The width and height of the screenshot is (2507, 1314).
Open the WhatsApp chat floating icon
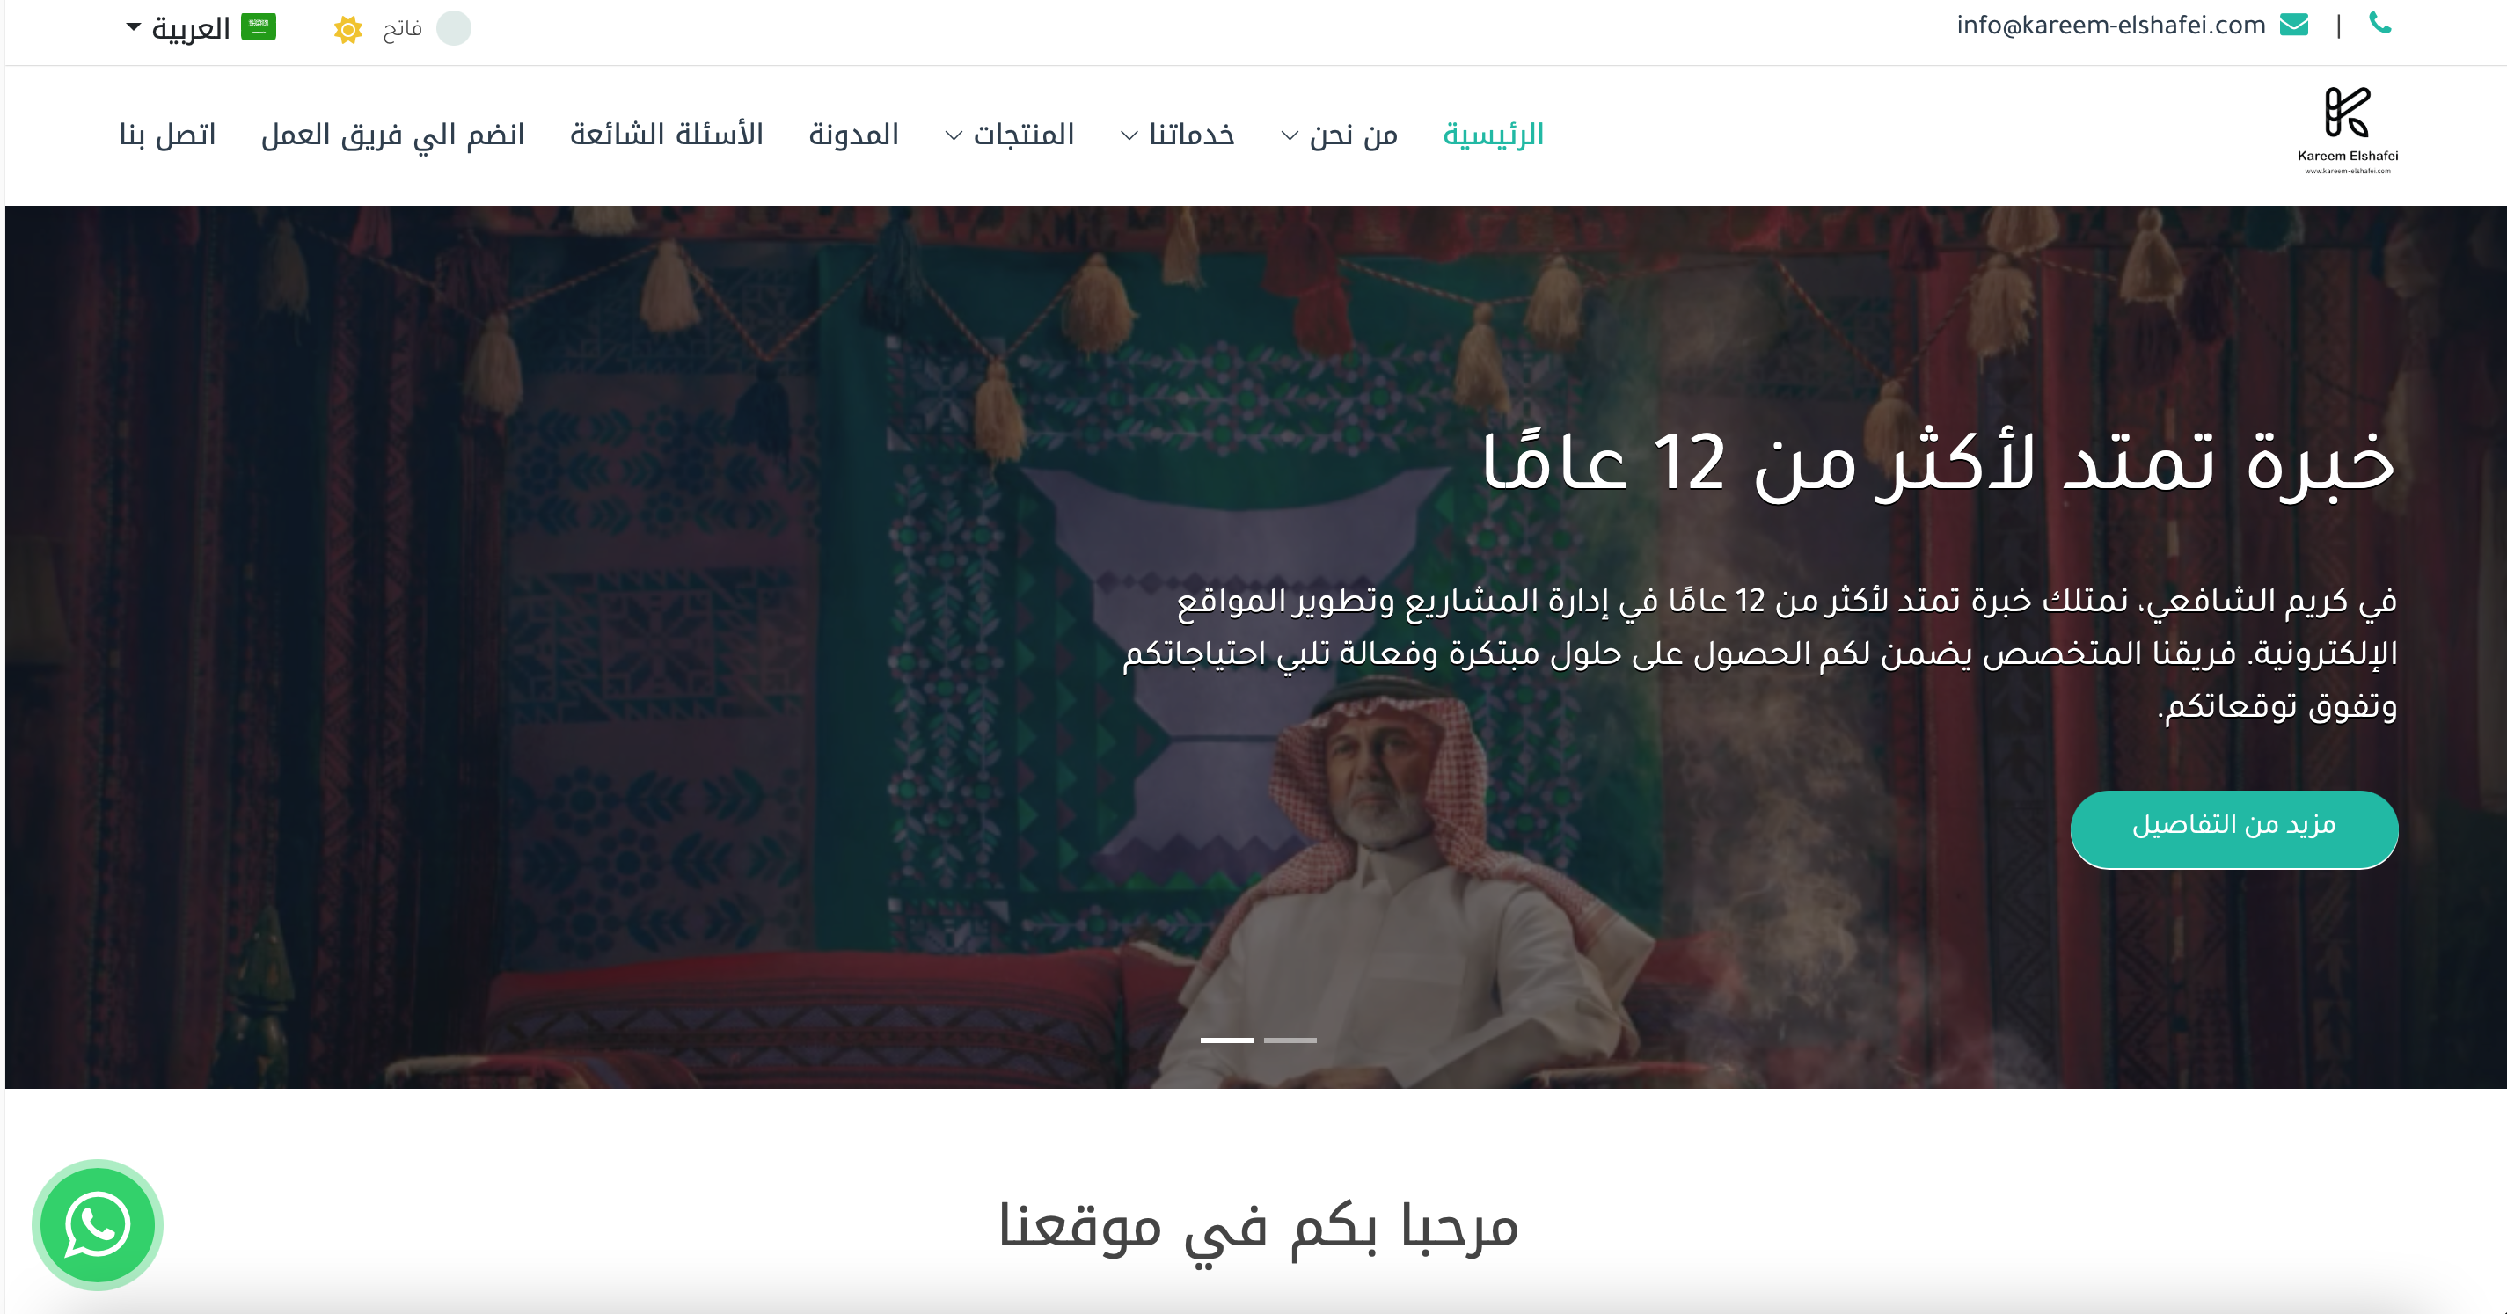(x=98, y=1224)
